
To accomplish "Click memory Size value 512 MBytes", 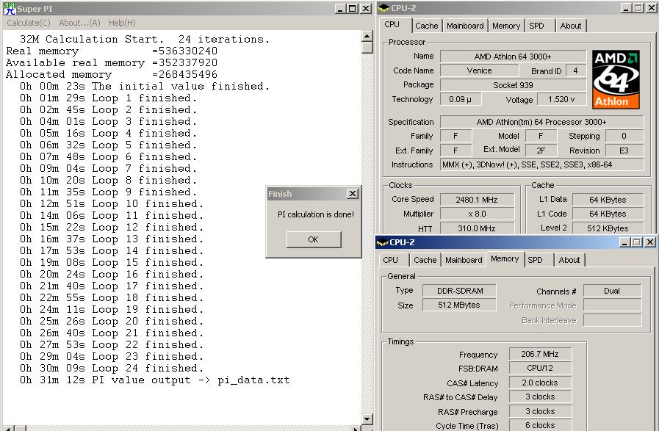I will [459, 305].
